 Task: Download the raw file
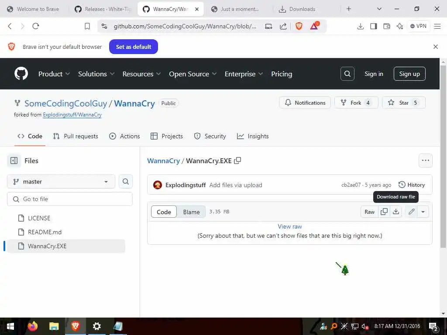click(x=395, y=212)
